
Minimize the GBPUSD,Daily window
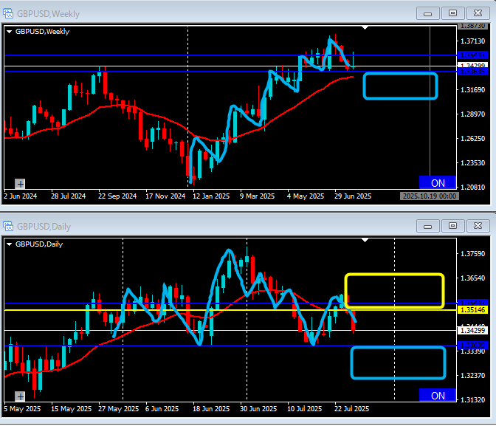coord(427,227)
